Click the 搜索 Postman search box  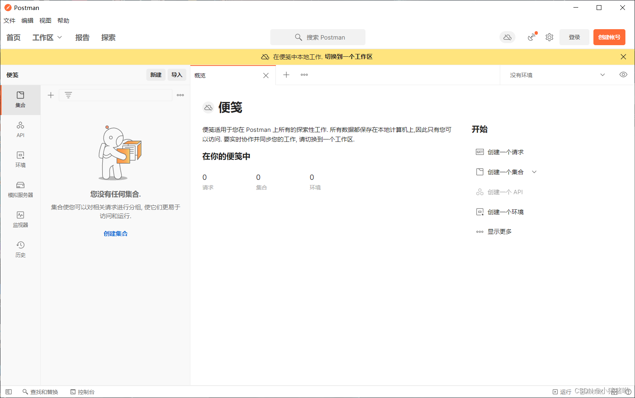pyautogui.click(x=318, y=37)
